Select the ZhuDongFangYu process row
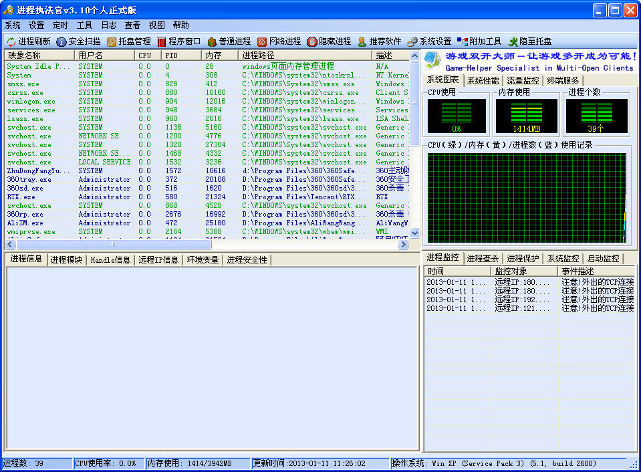Screen dimensions: 641x472 [207, 170]
